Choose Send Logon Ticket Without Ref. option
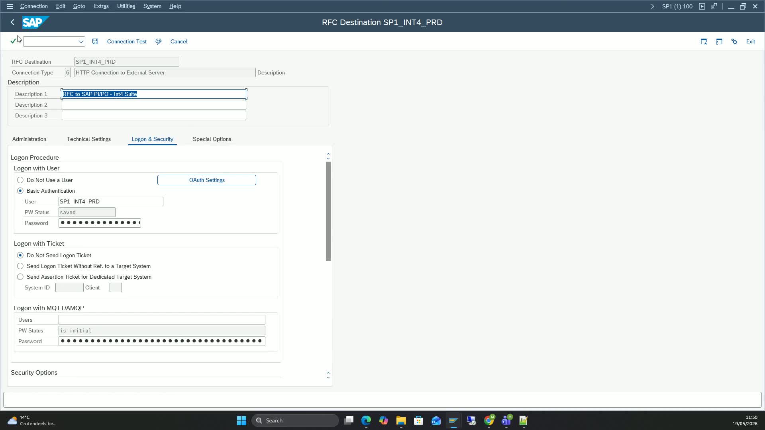 point(20,266)
